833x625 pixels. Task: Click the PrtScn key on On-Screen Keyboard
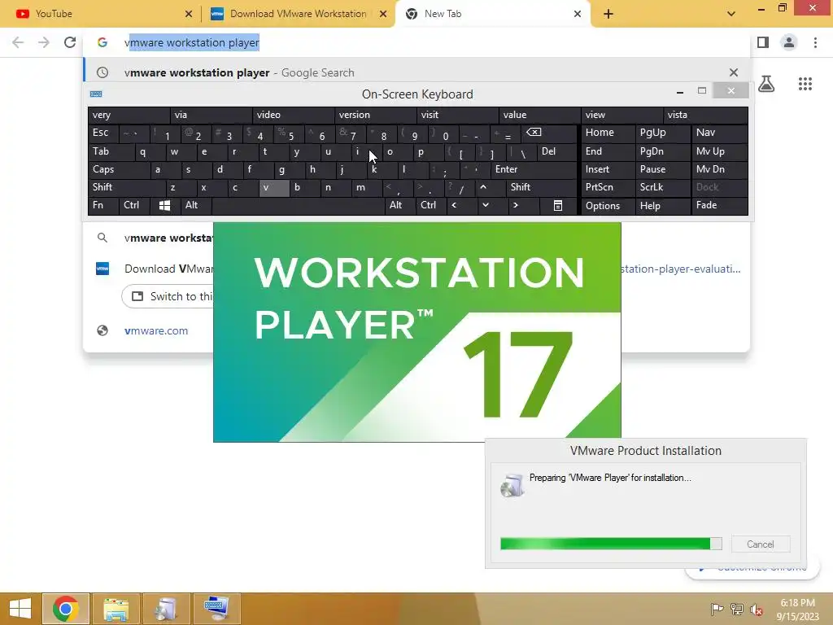(607, 187)
